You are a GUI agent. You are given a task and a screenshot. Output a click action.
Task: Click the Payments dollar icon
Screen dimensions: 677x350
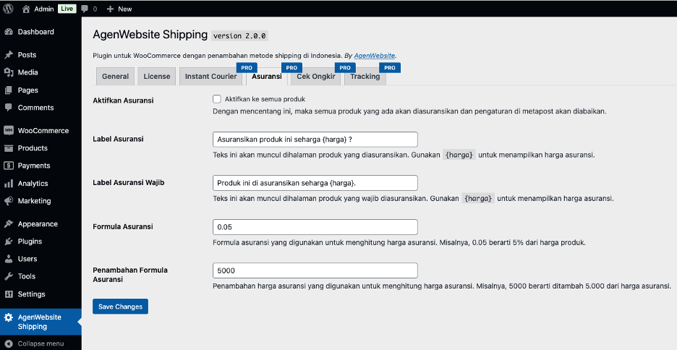click(x=9, y=166)
